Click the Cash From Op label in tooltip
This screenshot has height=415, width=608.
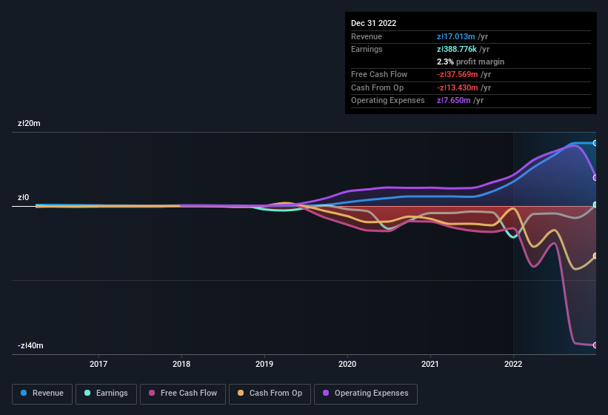(x=377, y=87)
